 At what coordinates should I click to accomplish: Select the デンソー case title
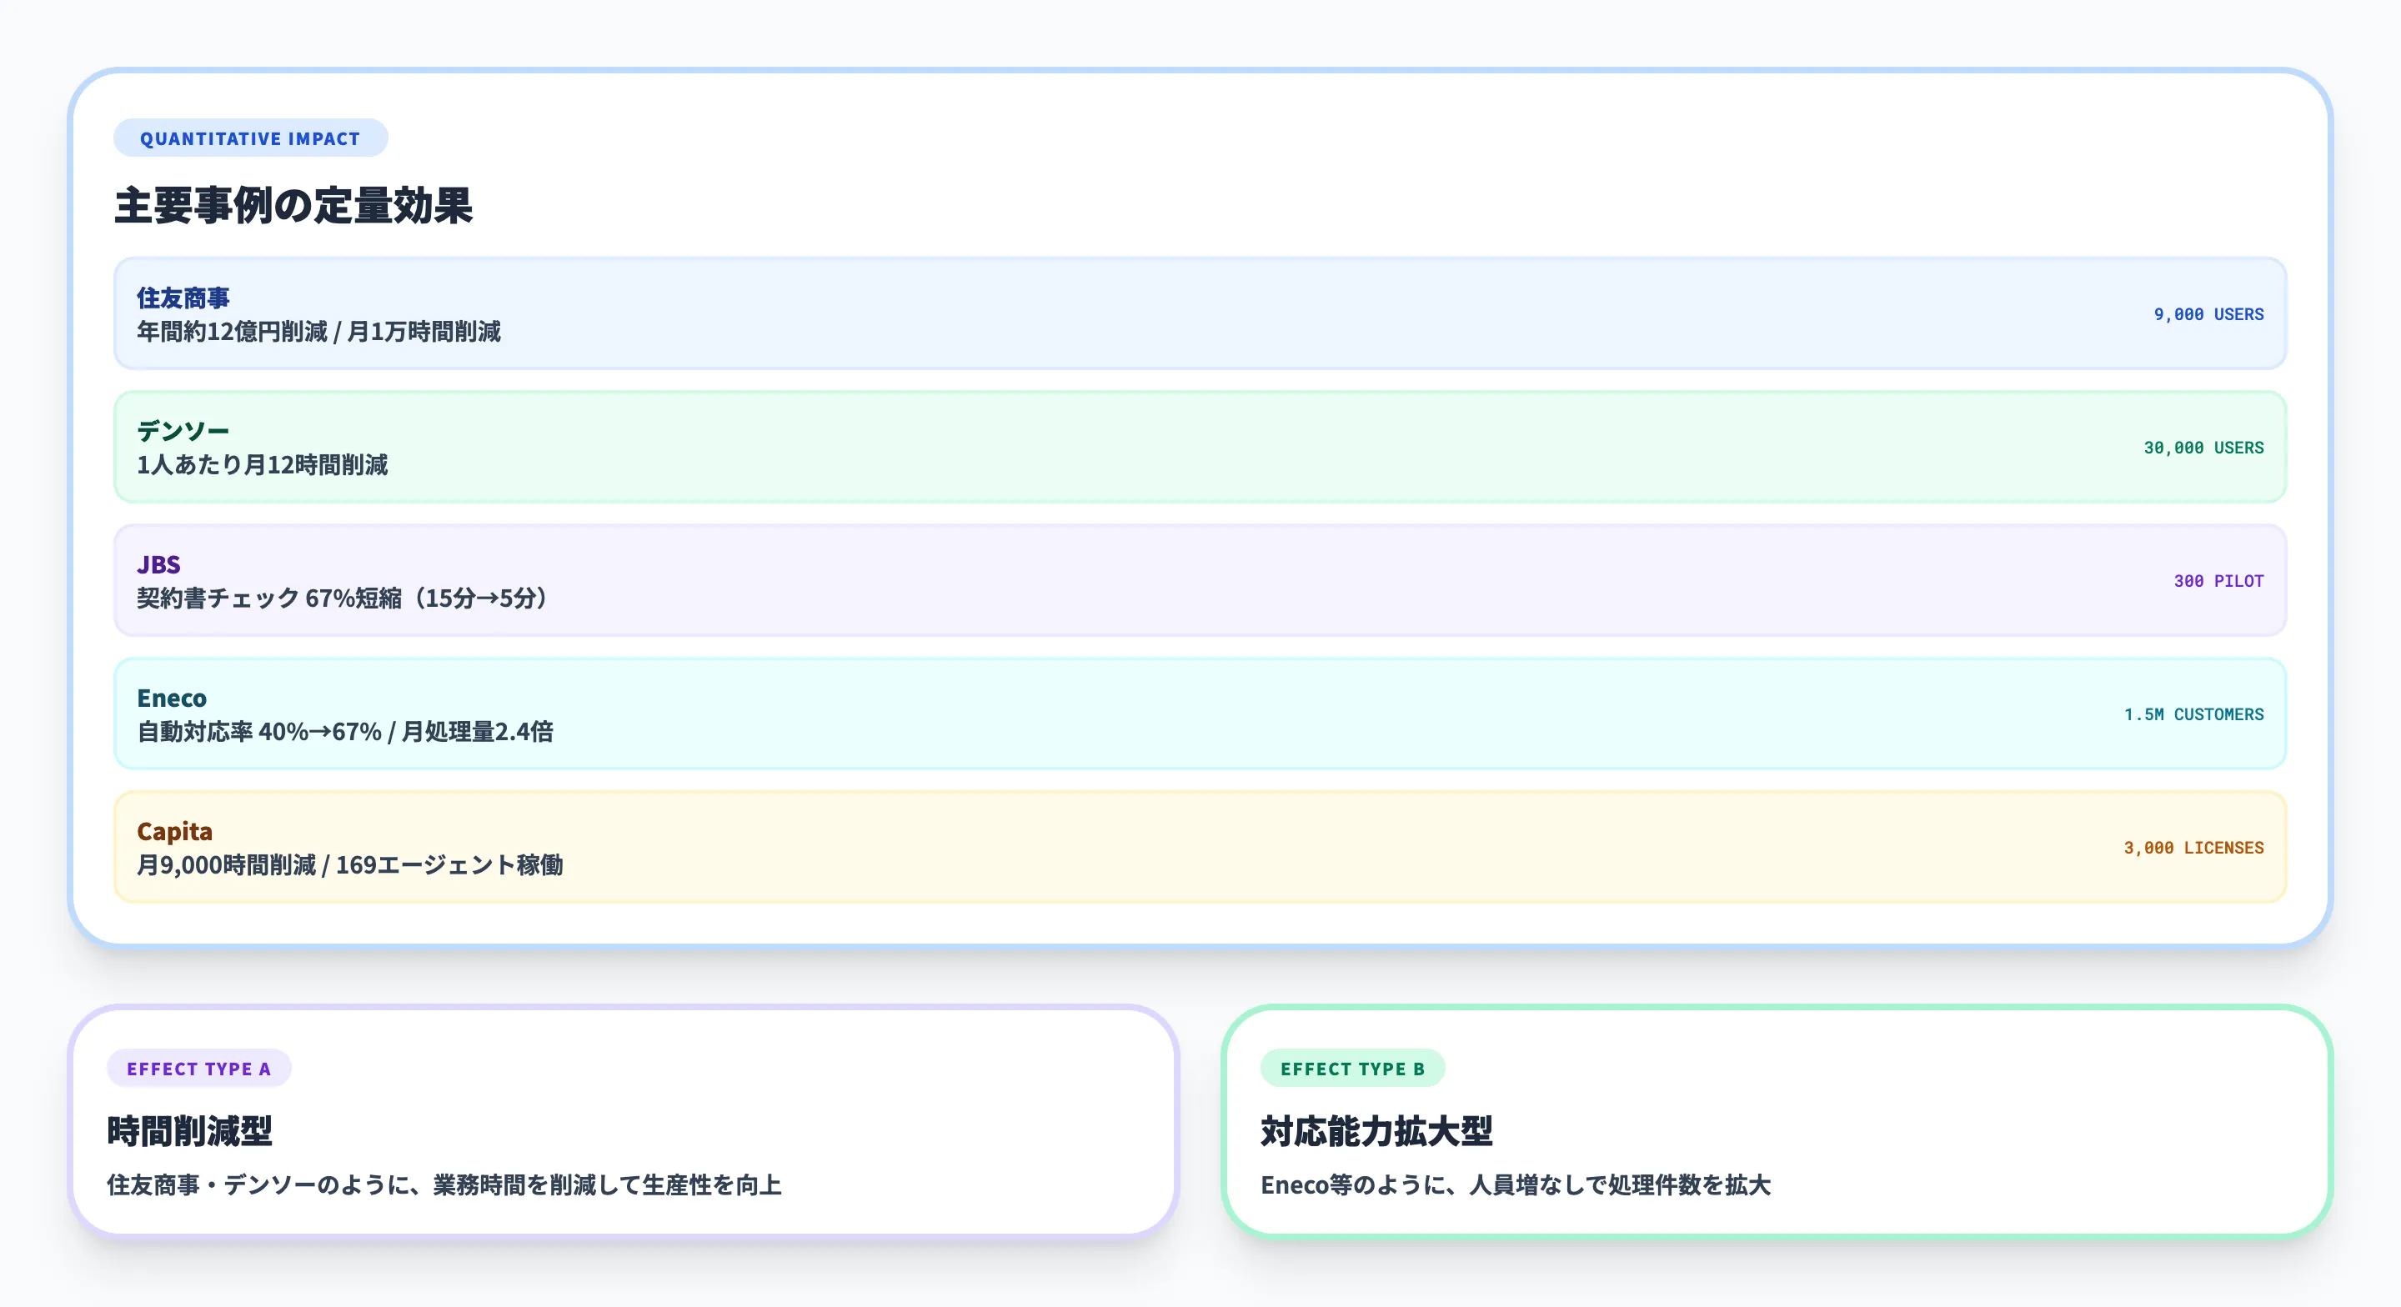pyautogui.click(x=183, y=431)
